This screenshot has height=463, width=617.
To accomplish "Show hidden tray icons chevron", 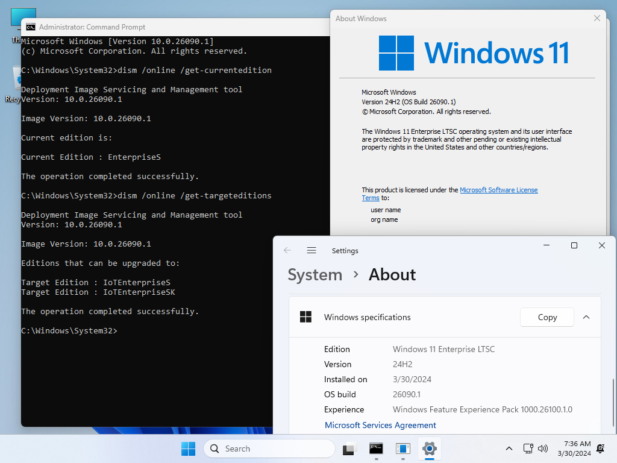I will click(509, 449).
